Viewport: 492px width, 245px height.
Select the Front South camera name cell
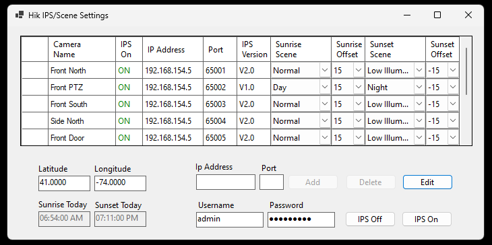coord(82,104)
